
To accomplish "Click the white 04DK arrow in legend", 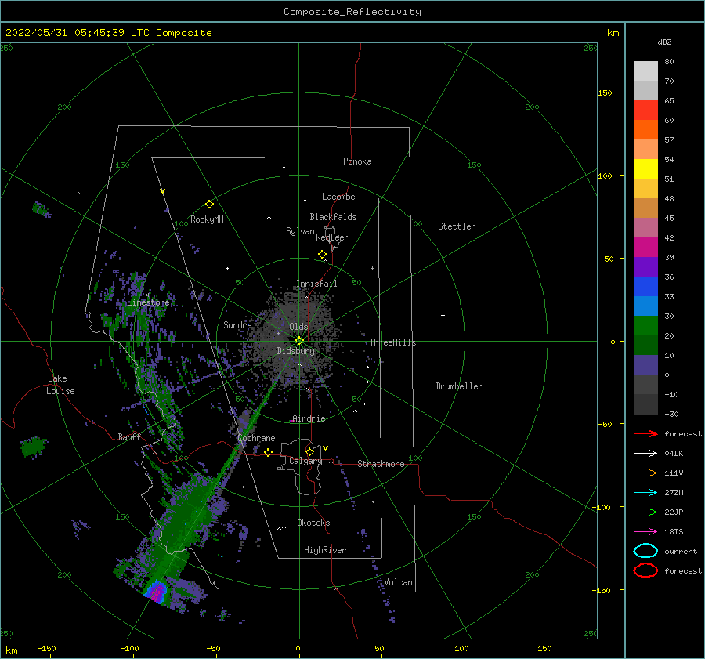I will click(x=645, y=453).
